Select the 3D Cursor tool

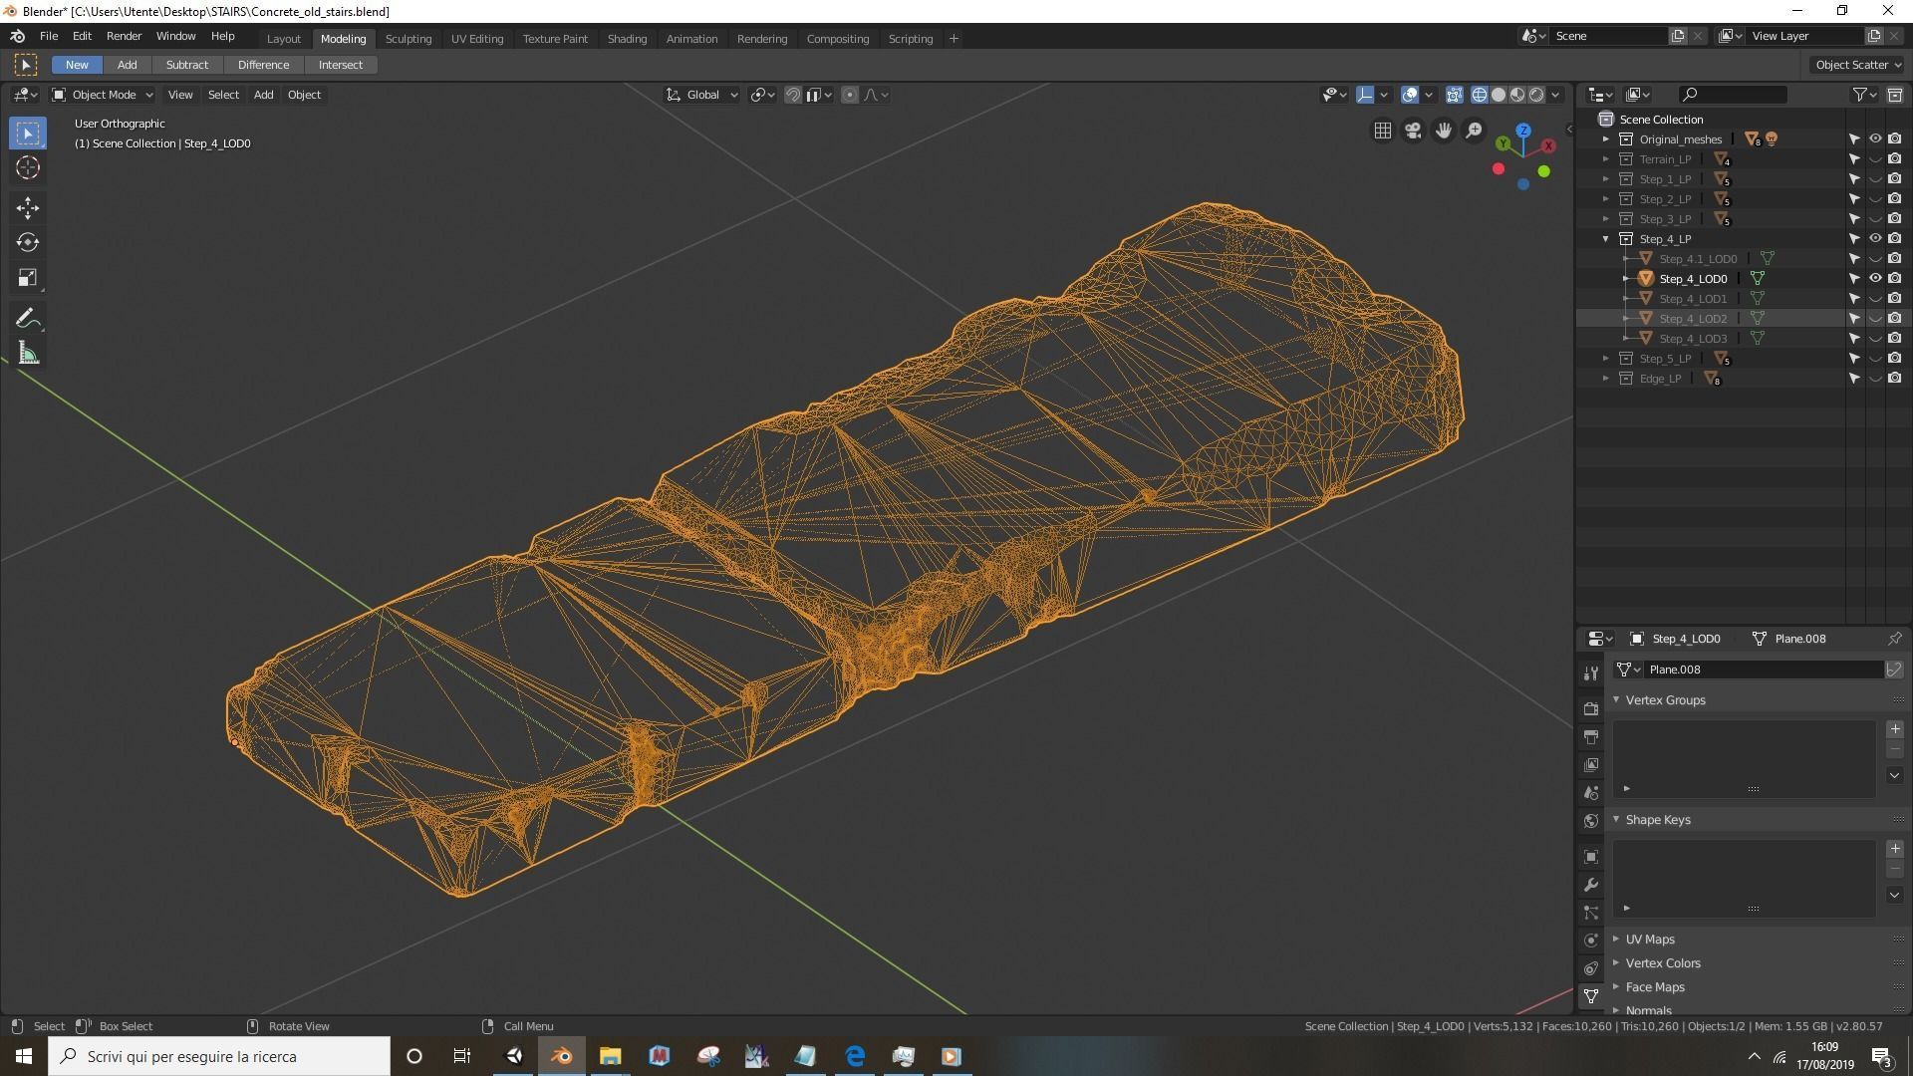(x=28, y=167)
